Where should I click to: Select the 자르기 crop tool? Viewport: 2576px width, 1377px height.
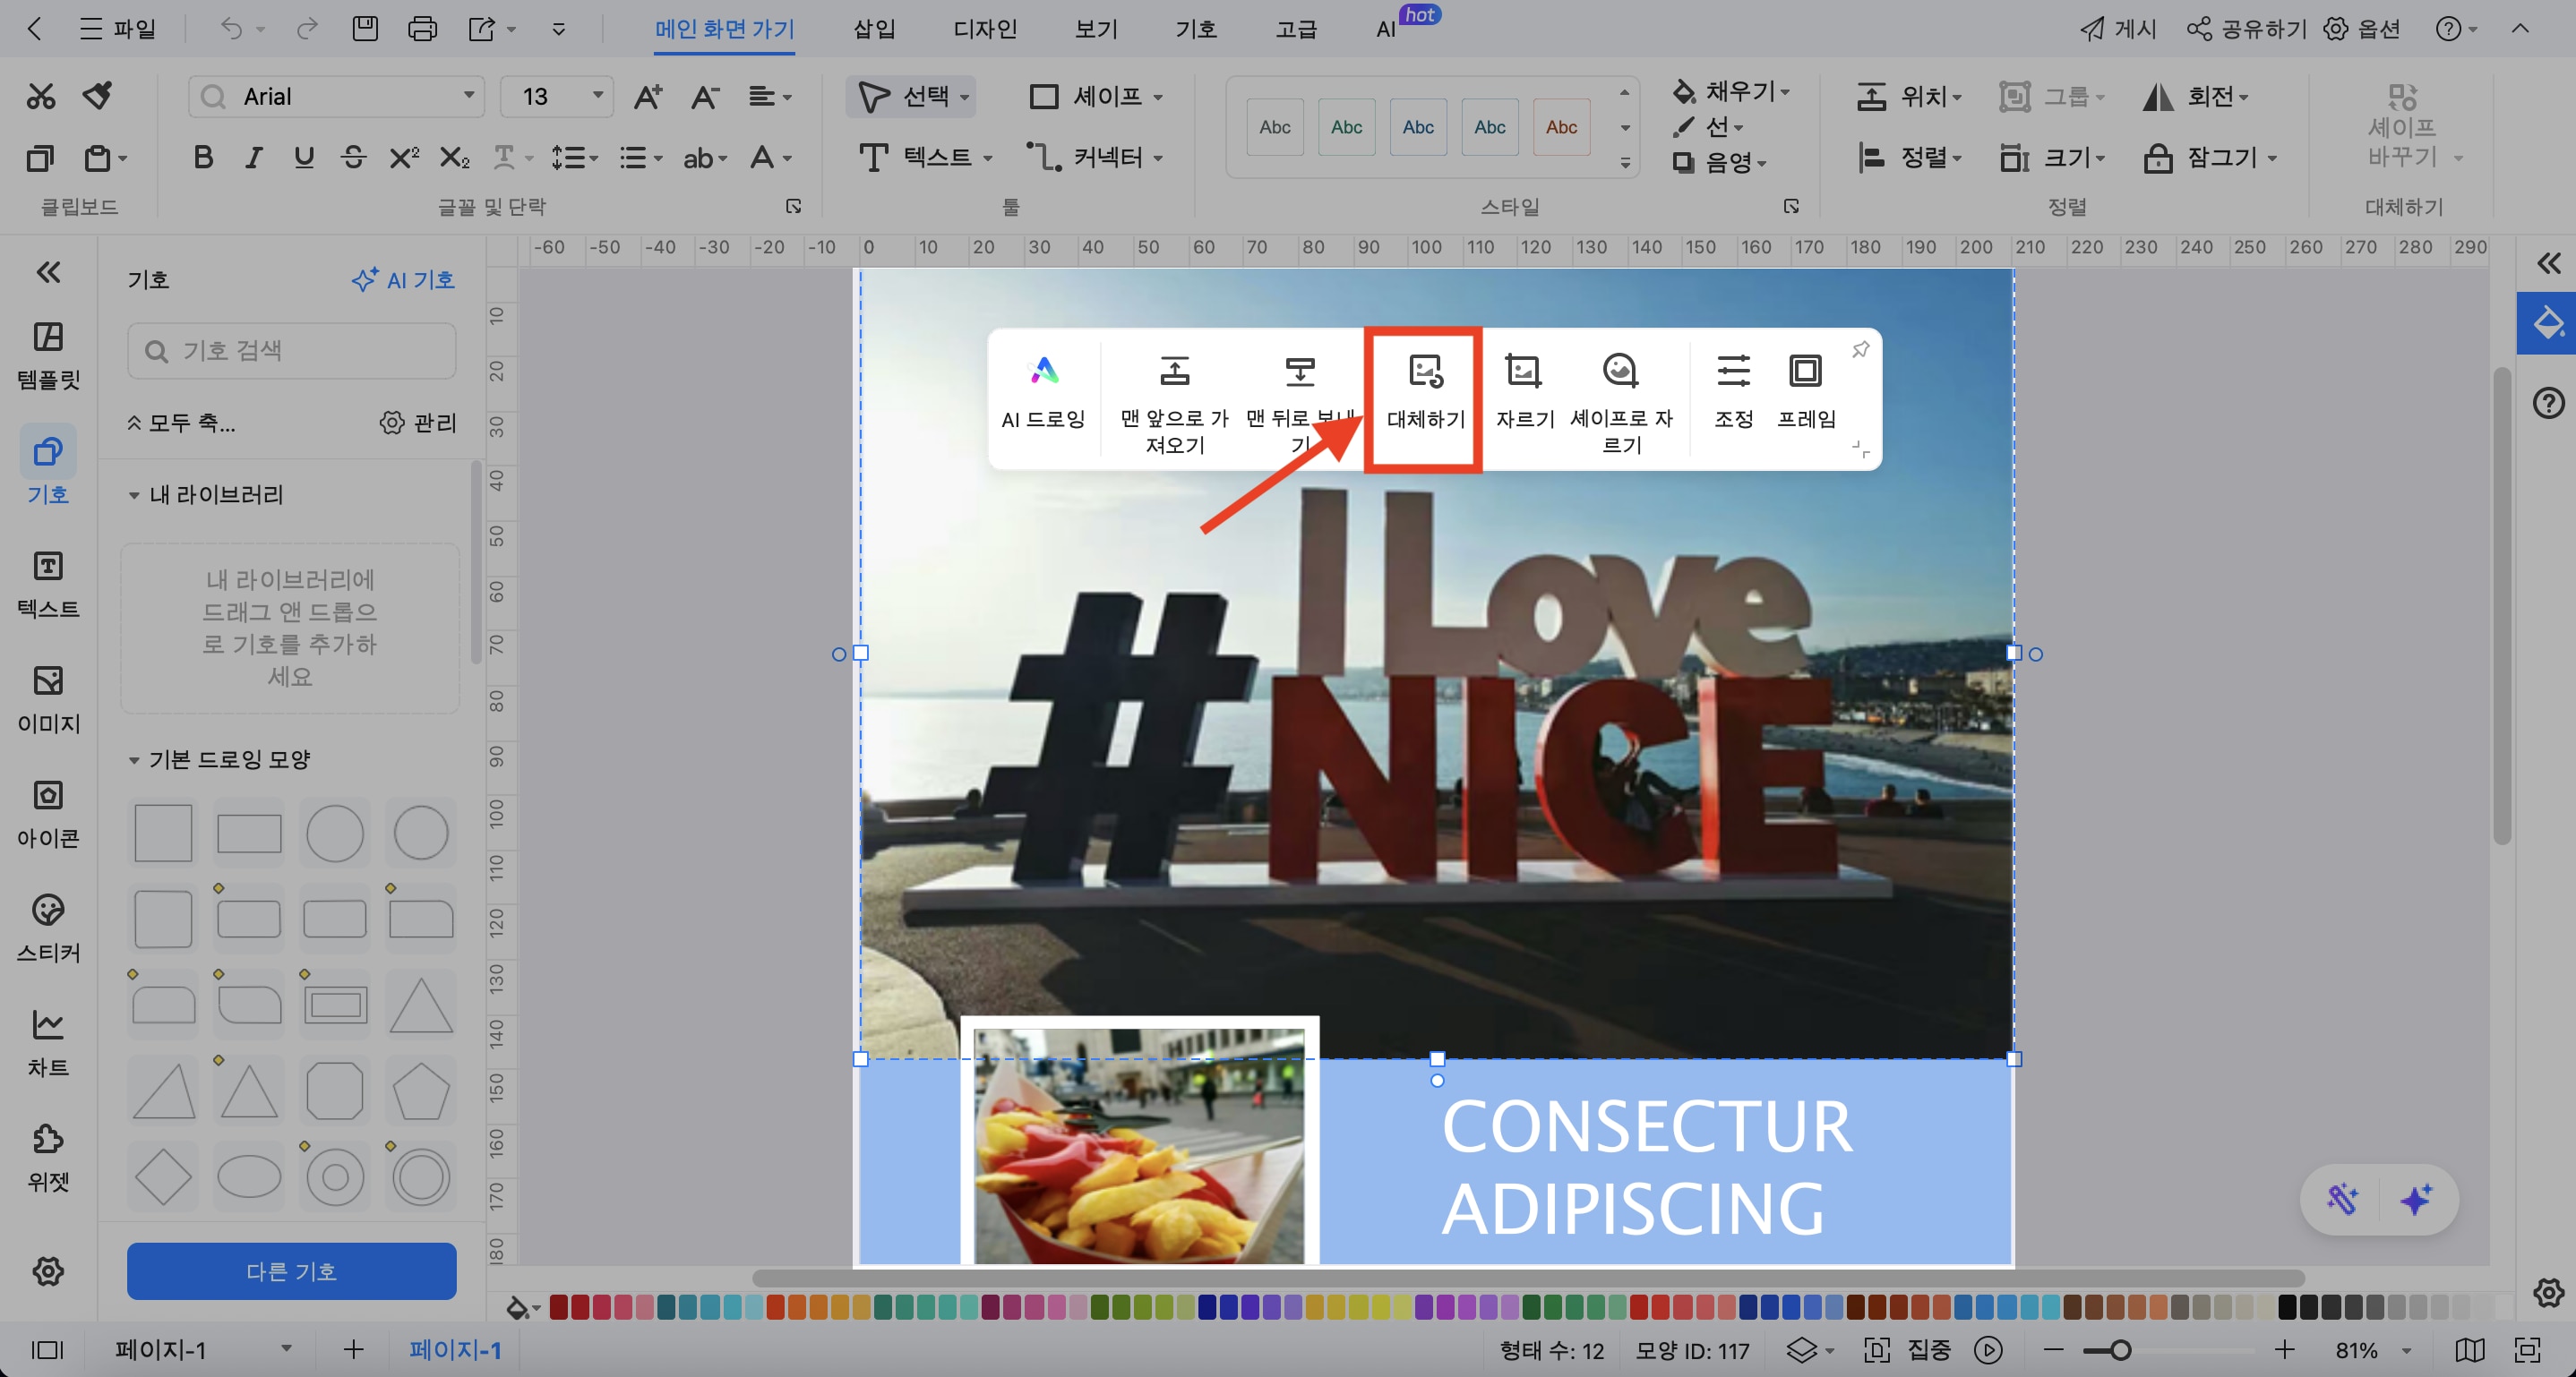[x=1523, y=372]
